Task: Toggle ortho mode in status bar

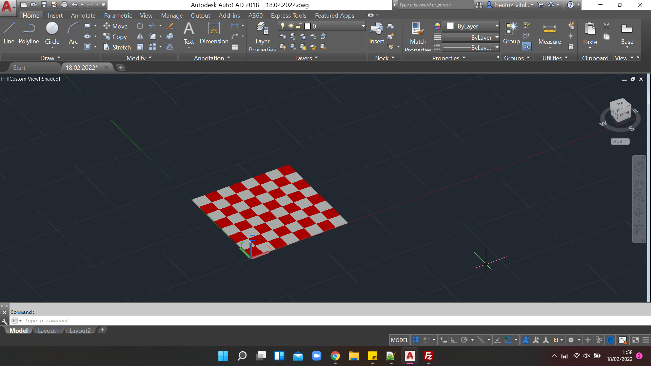Action: pos(454,340)
